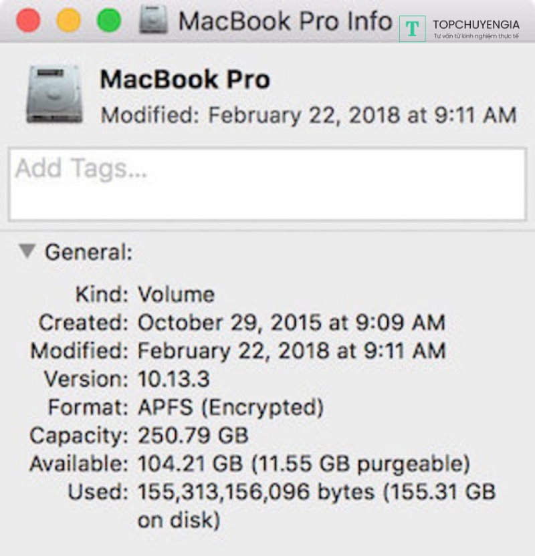The width and height of the screenshot is (535, 556).
Task: Click the small drive icon in title bar
Action: click(x=153, y=21)
